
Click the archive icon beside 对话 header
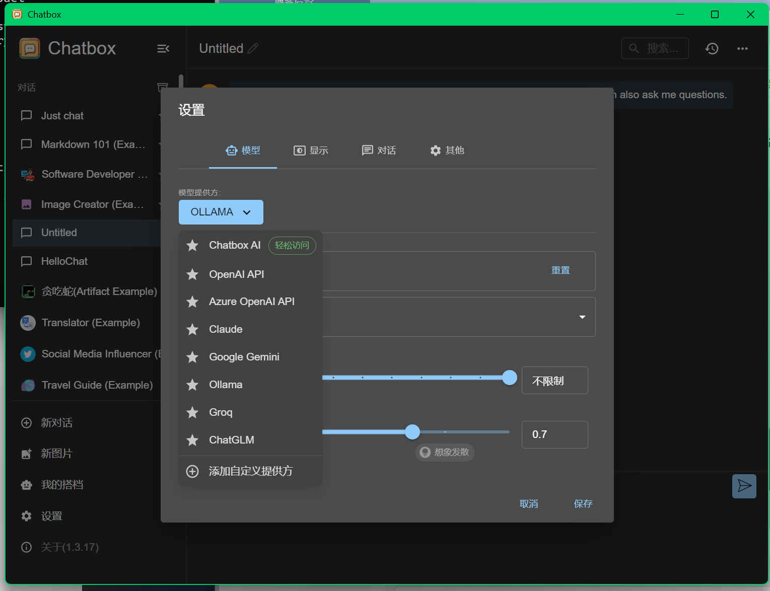162,88
